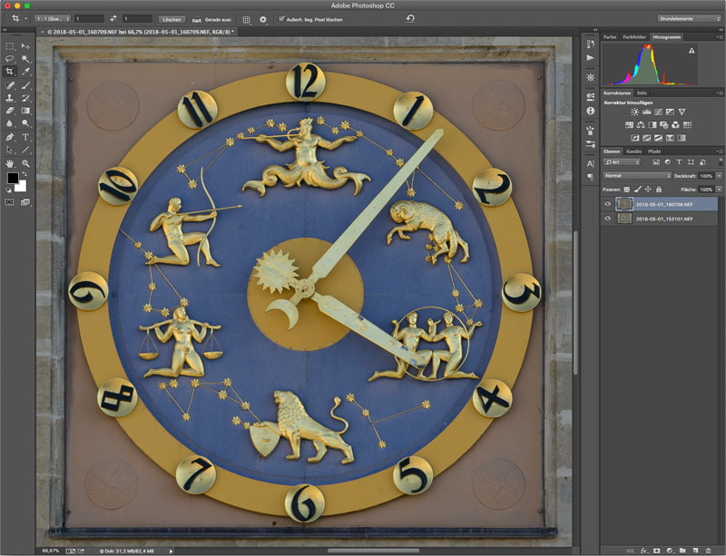Activate the Hand tool
726x556 pixels.
click(10, 163)
